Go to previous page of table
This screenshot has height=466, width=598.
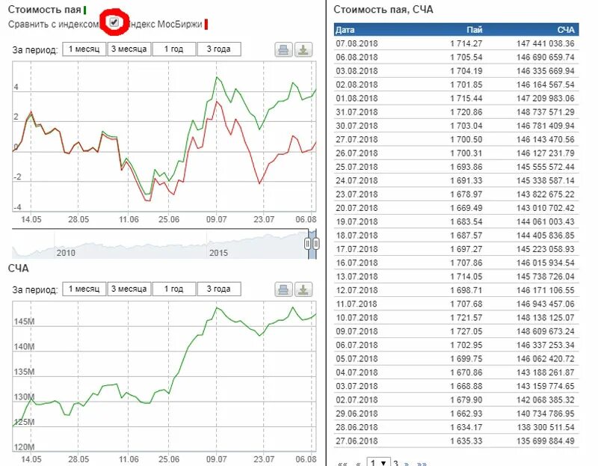pyautogui.click(x=358, y=463)
